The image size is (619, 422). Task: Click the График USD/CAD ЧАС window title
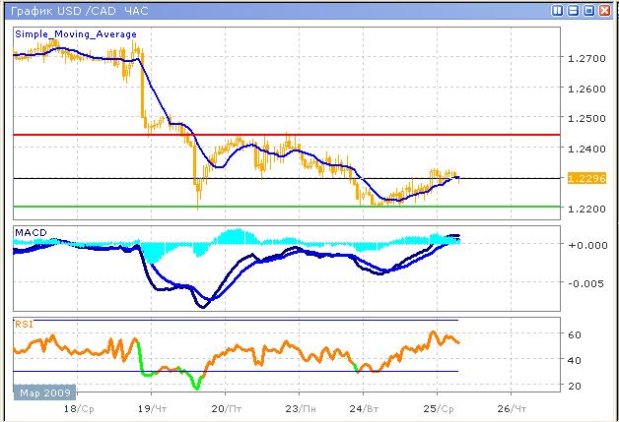click(x=72, y=10)
